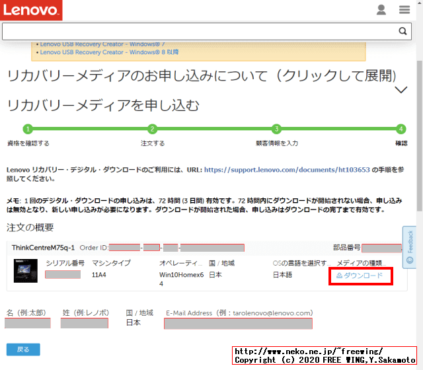Select step 1 資格を確認する circle
The image size is (423, 370).
click(28, 129)
